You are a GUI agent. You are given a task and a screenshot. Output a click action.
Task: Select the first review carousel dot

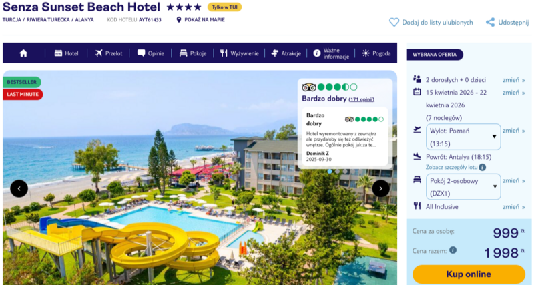tap(330, 172)
